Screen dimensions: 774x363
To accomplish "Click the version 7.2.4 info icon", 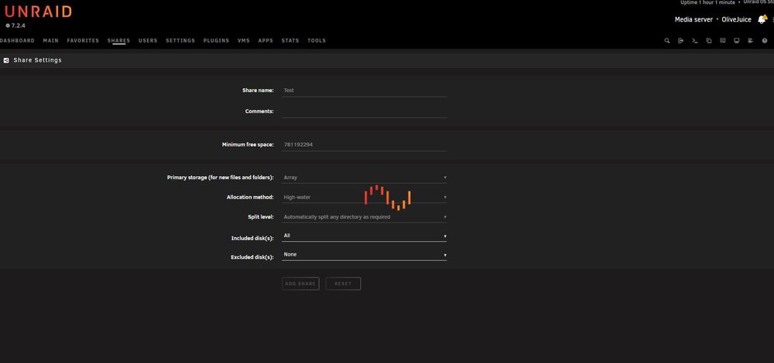I will [8, 25].
